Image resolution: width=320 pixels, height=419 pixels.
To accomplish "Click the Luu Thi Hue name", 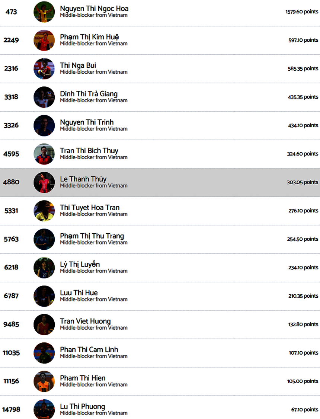I will coord(79,293).
